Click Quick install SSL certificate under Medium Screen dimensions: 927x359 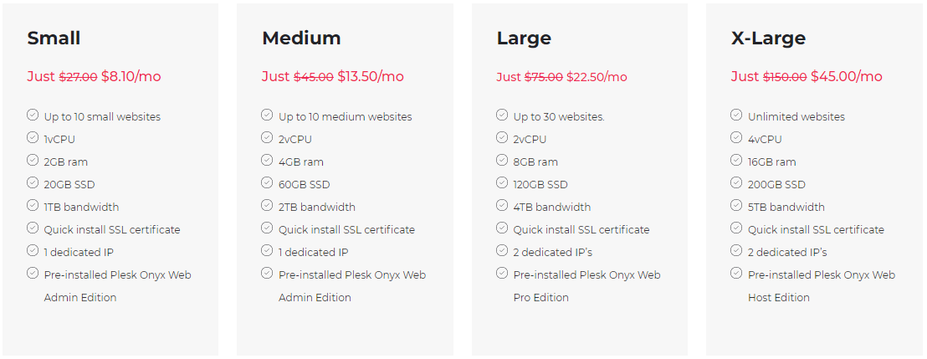coord(346,229)
